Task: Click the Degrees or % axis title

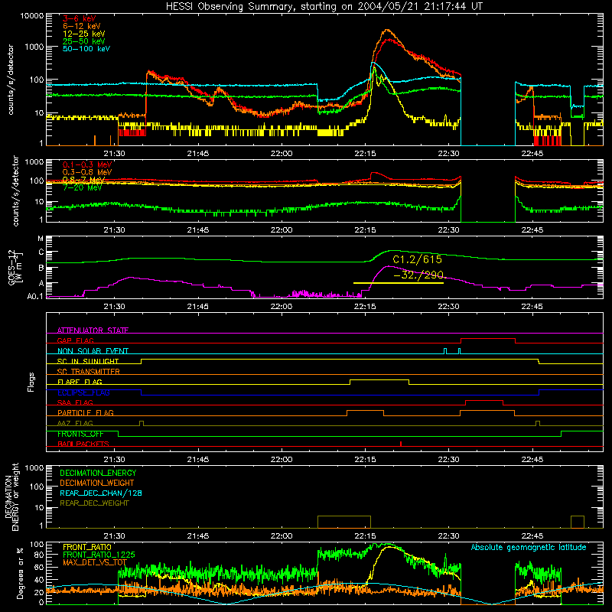Action: point(21,573)
